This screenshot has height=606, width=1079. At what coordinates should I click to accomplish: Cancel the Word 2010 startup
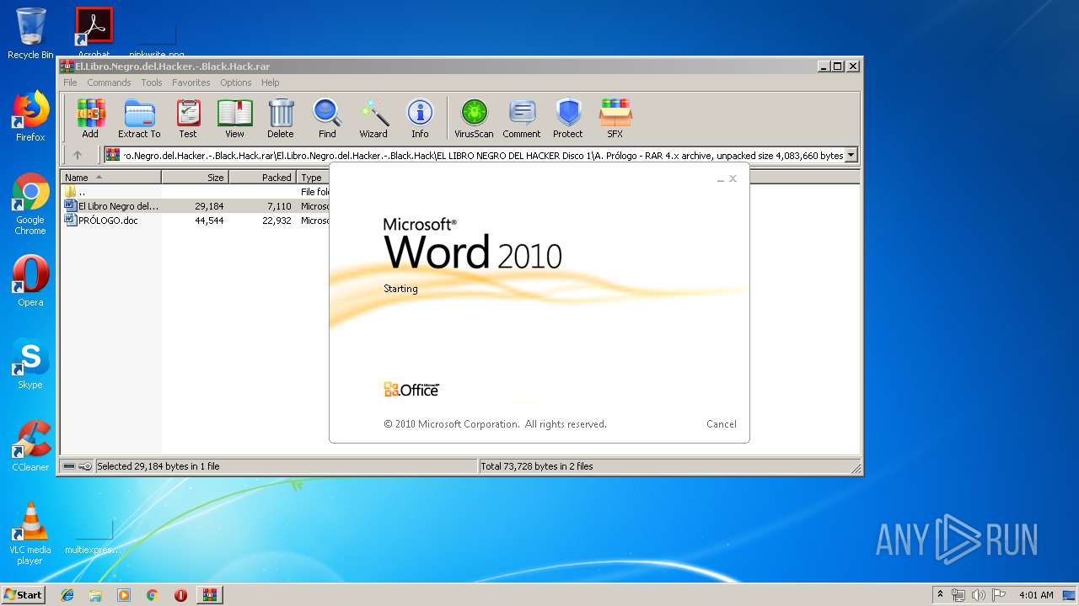pos(722,424)
